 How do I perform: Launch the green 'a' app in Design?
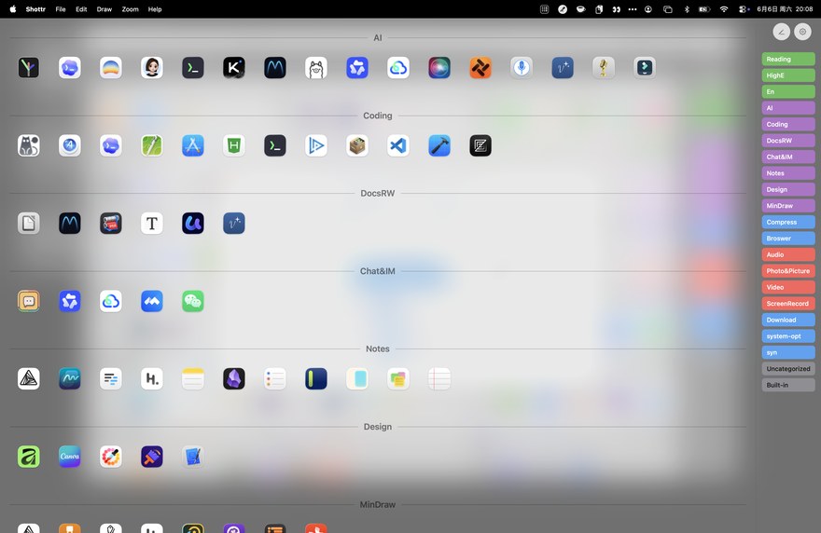pos(28,457)
